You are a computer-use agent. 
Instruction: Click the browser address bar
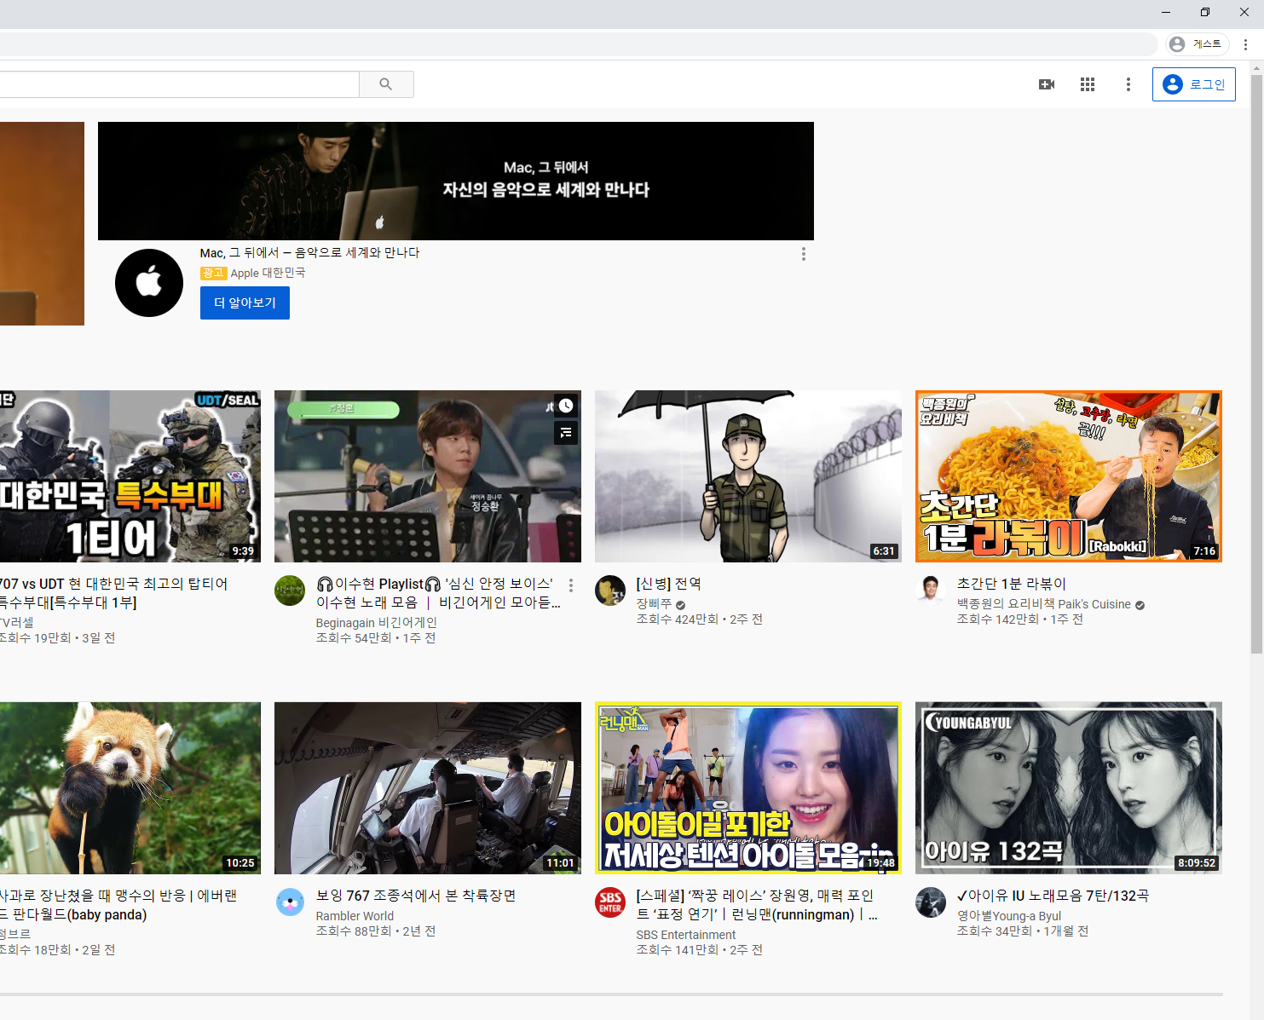coord(580,44)
